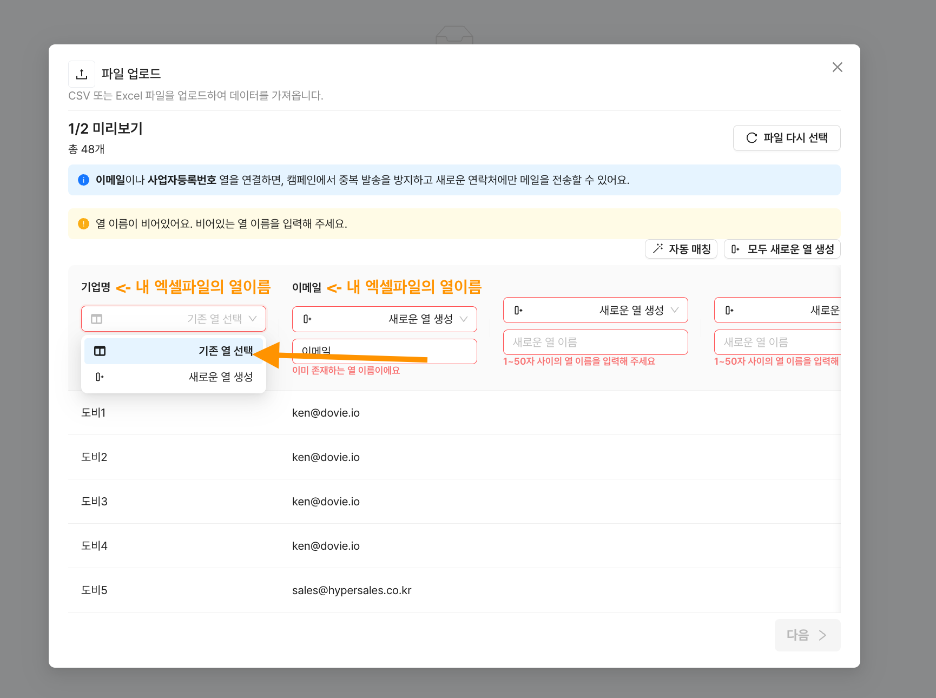Click the orange warning icon in the alert
This screenshot has height=698, width=936.
pos(83,224)
